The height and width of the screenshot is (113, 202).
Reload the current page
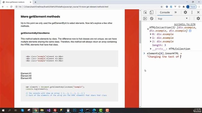[x=11, y=7]
